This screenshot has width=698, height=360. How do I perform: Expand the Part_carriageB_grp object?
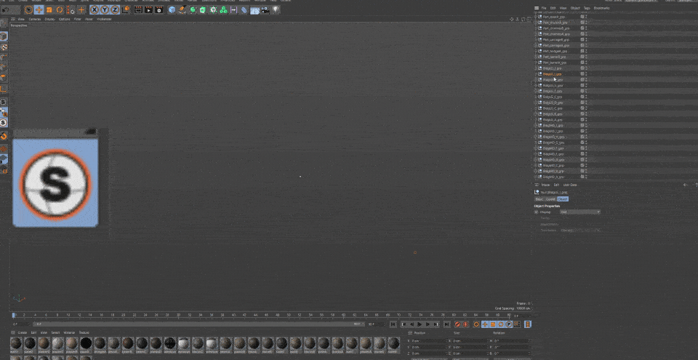[536, 40]
